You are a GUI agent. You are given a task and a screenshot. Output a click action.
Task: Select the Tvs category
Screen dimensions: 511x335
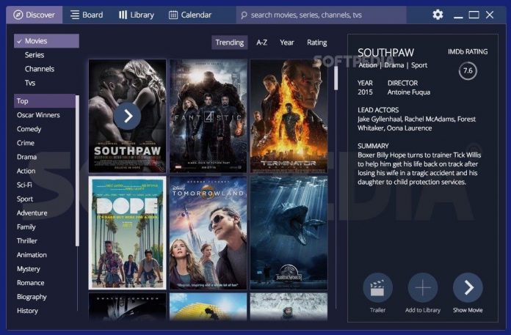(30, 83)
